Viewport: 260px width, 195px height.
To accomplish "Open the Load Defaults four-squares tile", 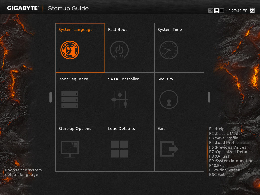I will point(130,147).
